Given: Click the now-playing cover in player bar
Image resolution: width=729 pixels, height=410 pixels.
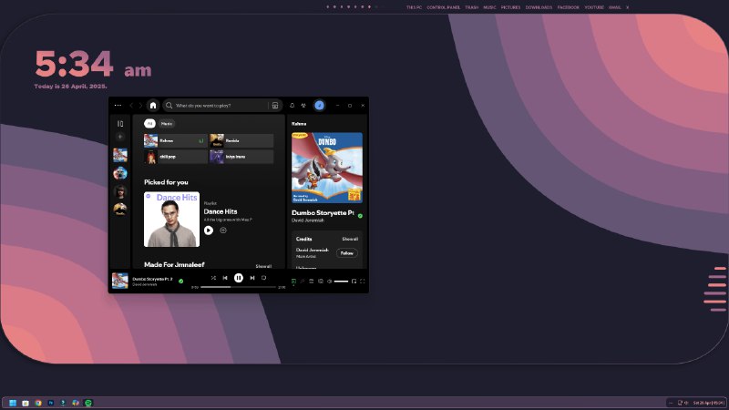Looking at the screenshot, I should [120, 281].
